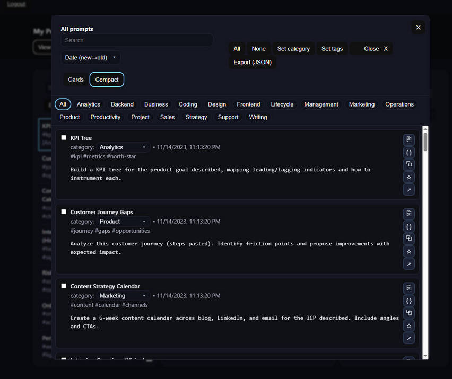Tick the Content Strategy Calendar checkbox
The width and height of the screenshot is (452, 379).
pos(64,286)
